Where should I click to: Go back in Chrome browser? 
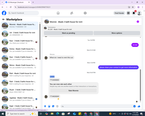tap(3, 7)
